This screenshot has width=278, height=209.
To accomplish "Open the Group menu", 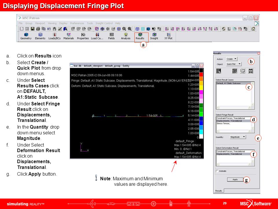I will pyautogui.click(x=29, y=23).
